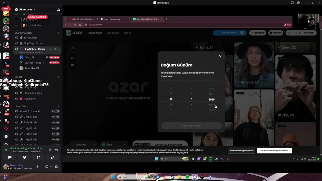The height and width of the screenshot is (181, 322).
Task: Join the AFK voice channel
Action: tap(37, 111)
